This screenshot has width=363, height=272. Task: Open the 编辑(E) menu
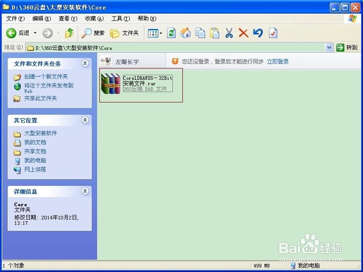pyautogui.click(x=42, y=19)
